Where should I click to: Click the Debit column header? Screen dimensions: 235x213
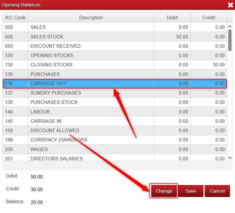[x=172, y=18]
